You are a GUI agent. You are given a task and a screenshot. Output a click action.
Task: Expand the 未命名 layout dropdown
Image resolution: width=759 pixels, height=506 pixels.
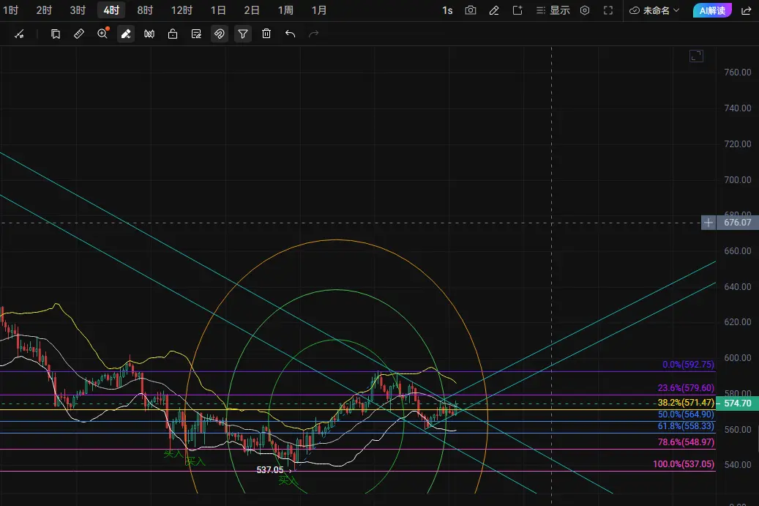click(x=654, y=10)
